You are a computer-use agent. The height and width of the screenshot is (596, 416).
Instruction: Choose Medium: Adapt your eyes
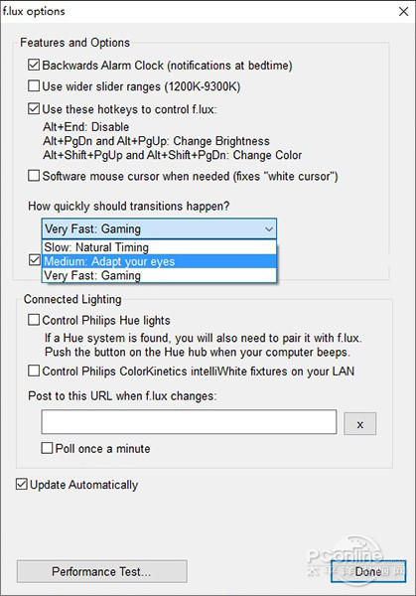click(159, 261)
